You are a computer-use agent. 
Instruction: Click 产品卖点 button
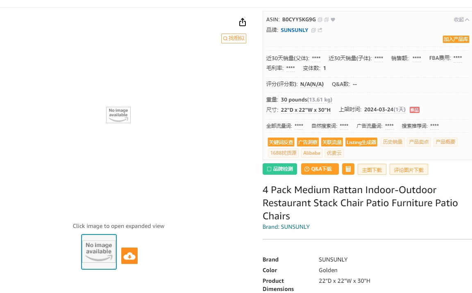[x=419, y=142]
